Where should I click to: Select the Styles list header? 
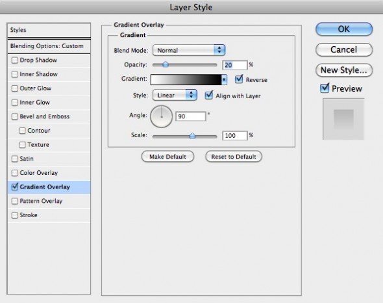tap(49, 30)
